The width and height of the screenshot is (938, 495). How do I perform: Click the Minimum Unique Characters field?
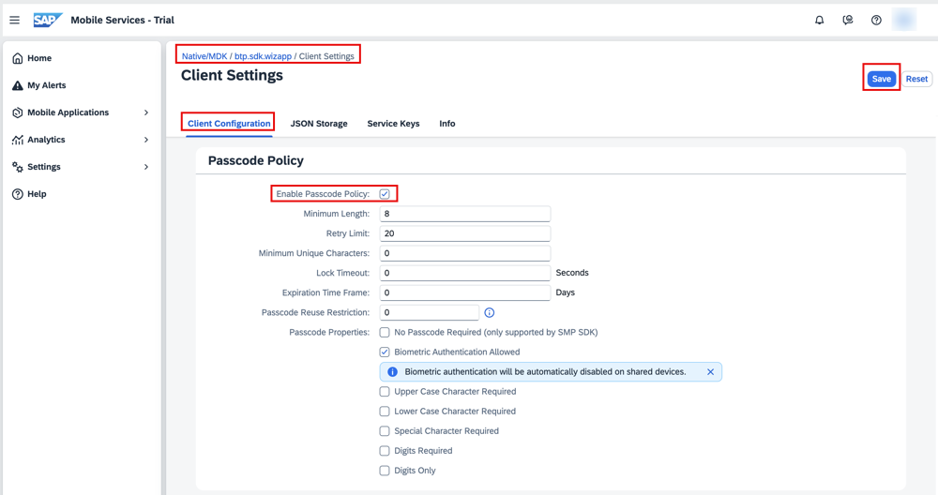(465, 253)
